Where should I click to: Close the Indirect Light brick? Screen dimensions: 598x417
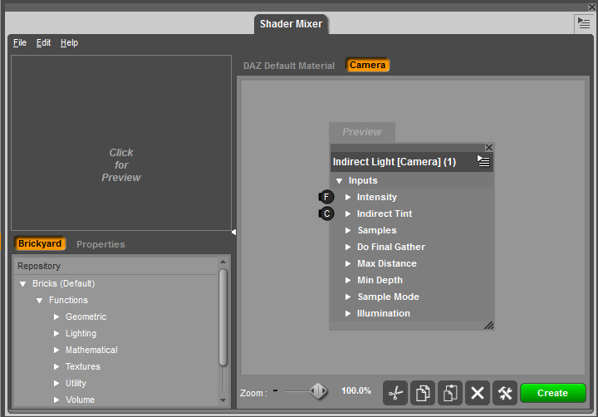[x=489, y=147]
